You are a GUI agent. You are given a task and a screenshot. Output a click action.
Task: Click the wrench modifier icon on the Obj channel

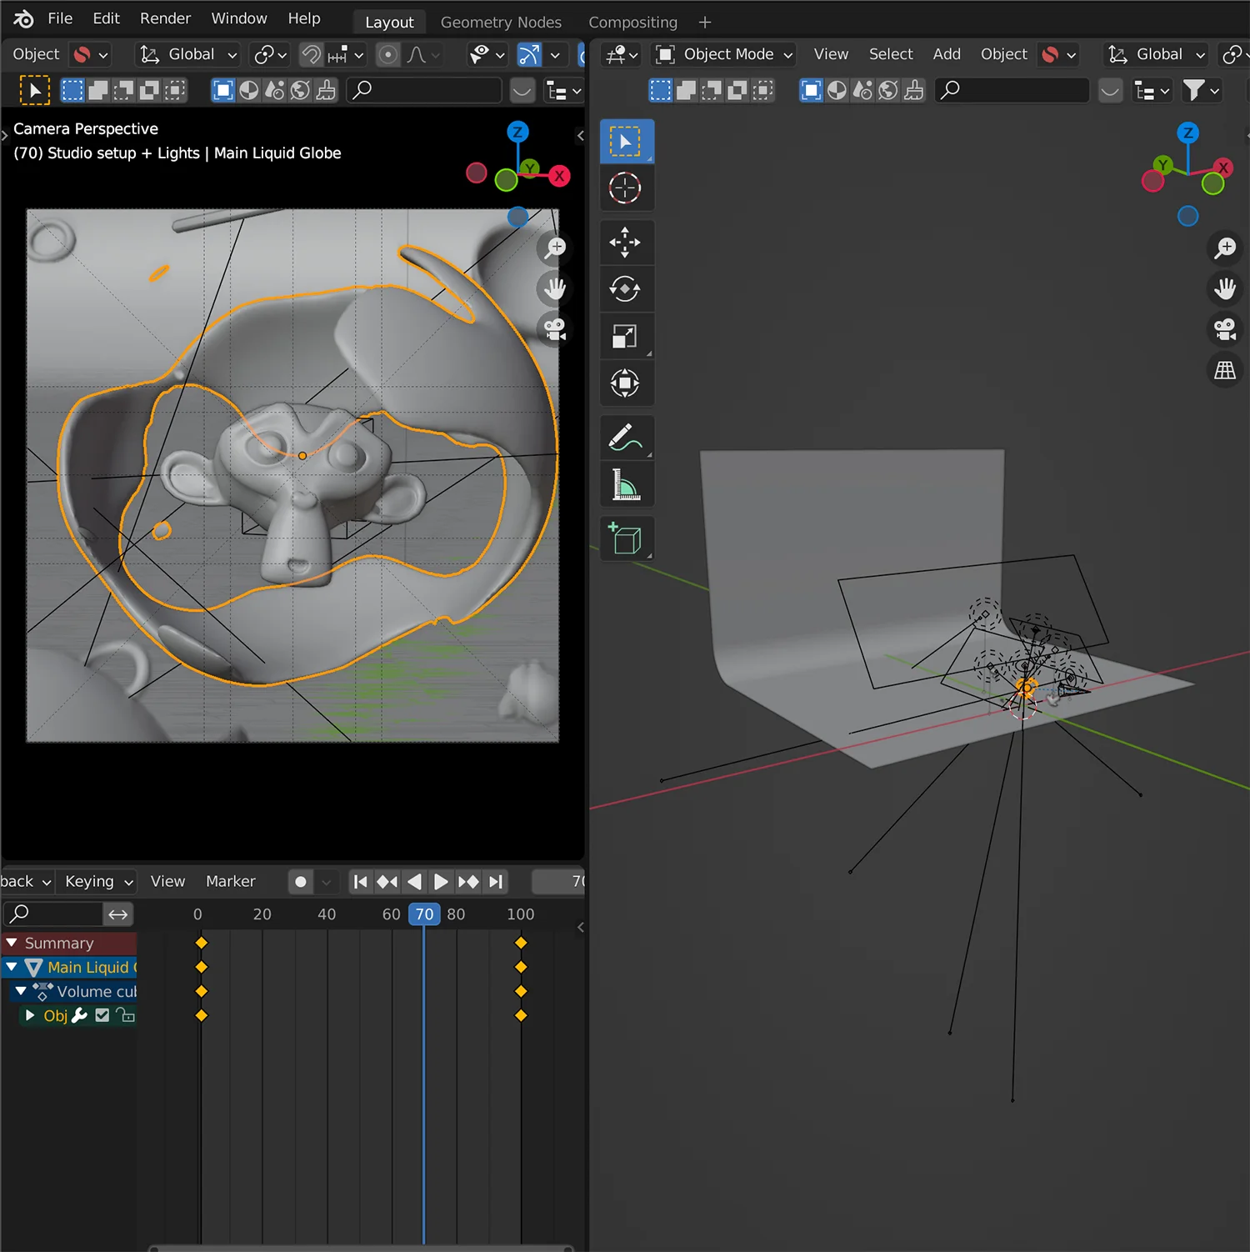[x=78, y=1015]
